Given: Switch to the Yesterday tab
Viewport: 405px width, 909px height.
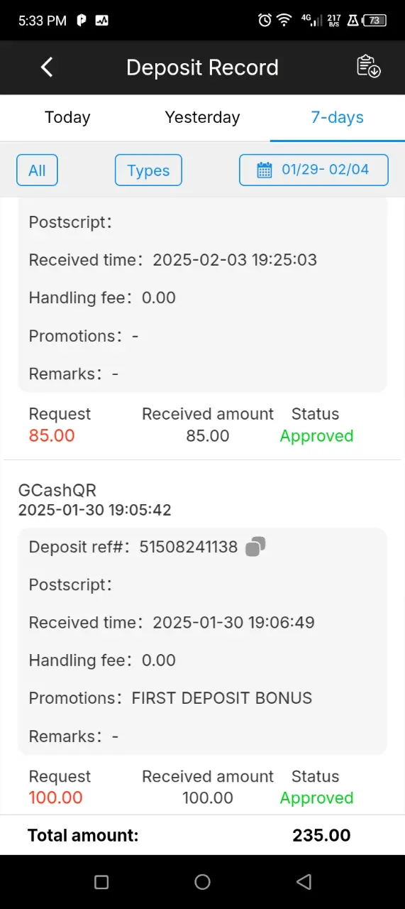Looking at the screenshot, I should click(202, 117).
